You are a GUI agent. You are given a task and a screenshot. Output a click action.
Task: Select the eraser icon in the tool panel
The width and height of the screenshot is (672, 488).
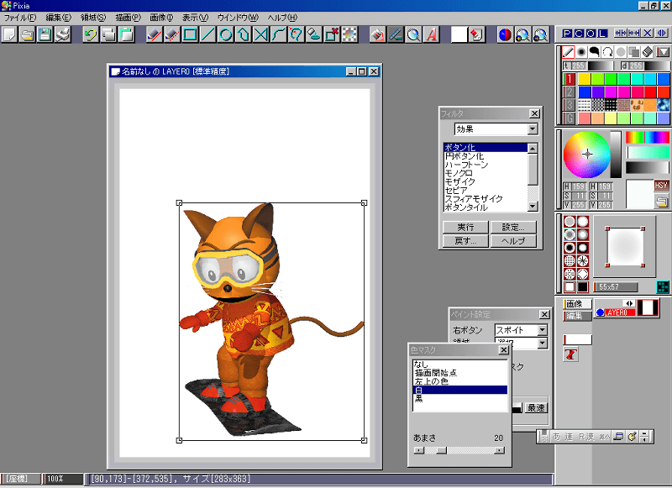click(x=647, y=52)
